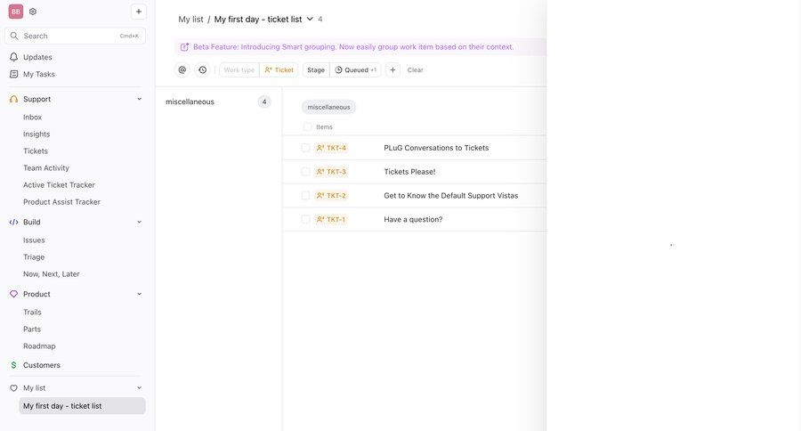Clear all filters

[416, 70]
